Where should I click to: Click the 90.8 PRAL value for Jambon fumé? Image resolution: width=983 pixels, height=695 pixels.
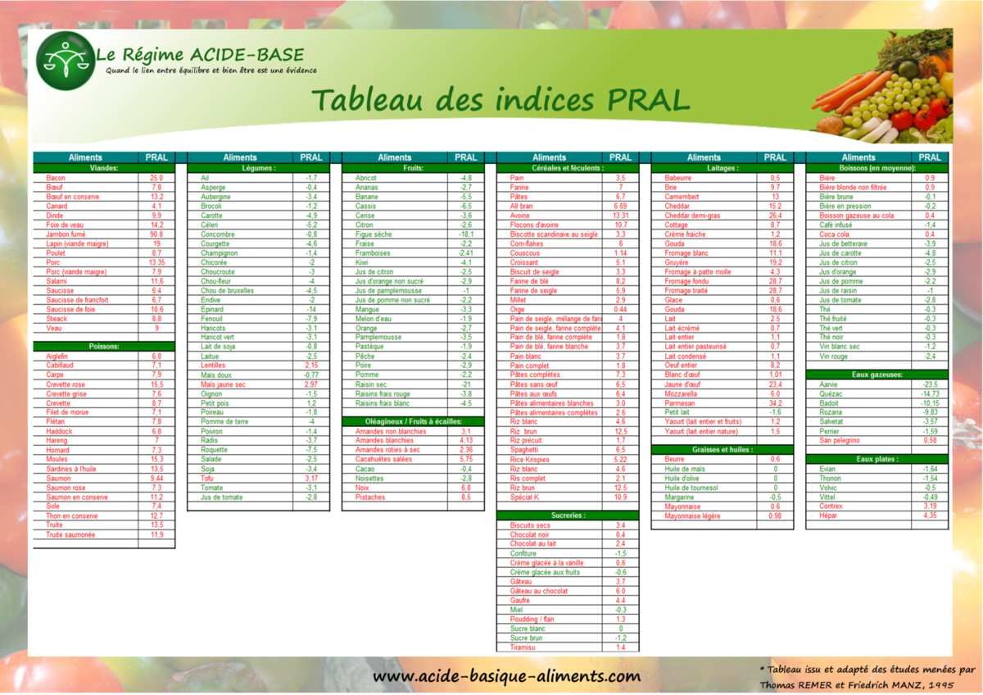pyautogui.click(x=156, y=234)
